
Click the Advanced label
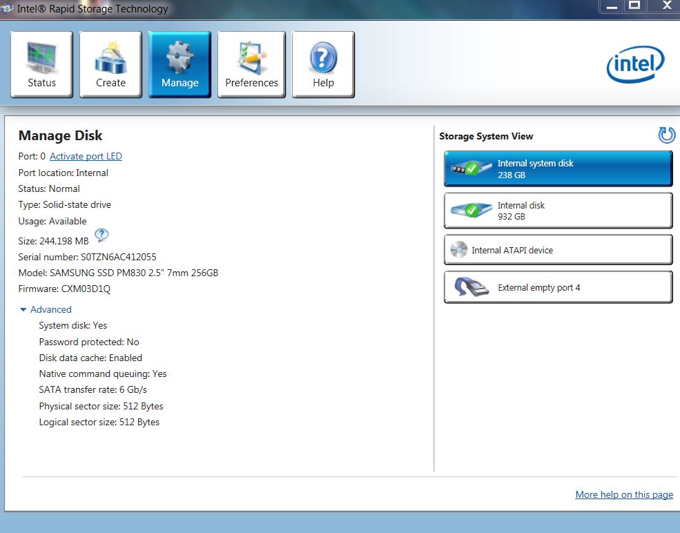click(50, 310)
